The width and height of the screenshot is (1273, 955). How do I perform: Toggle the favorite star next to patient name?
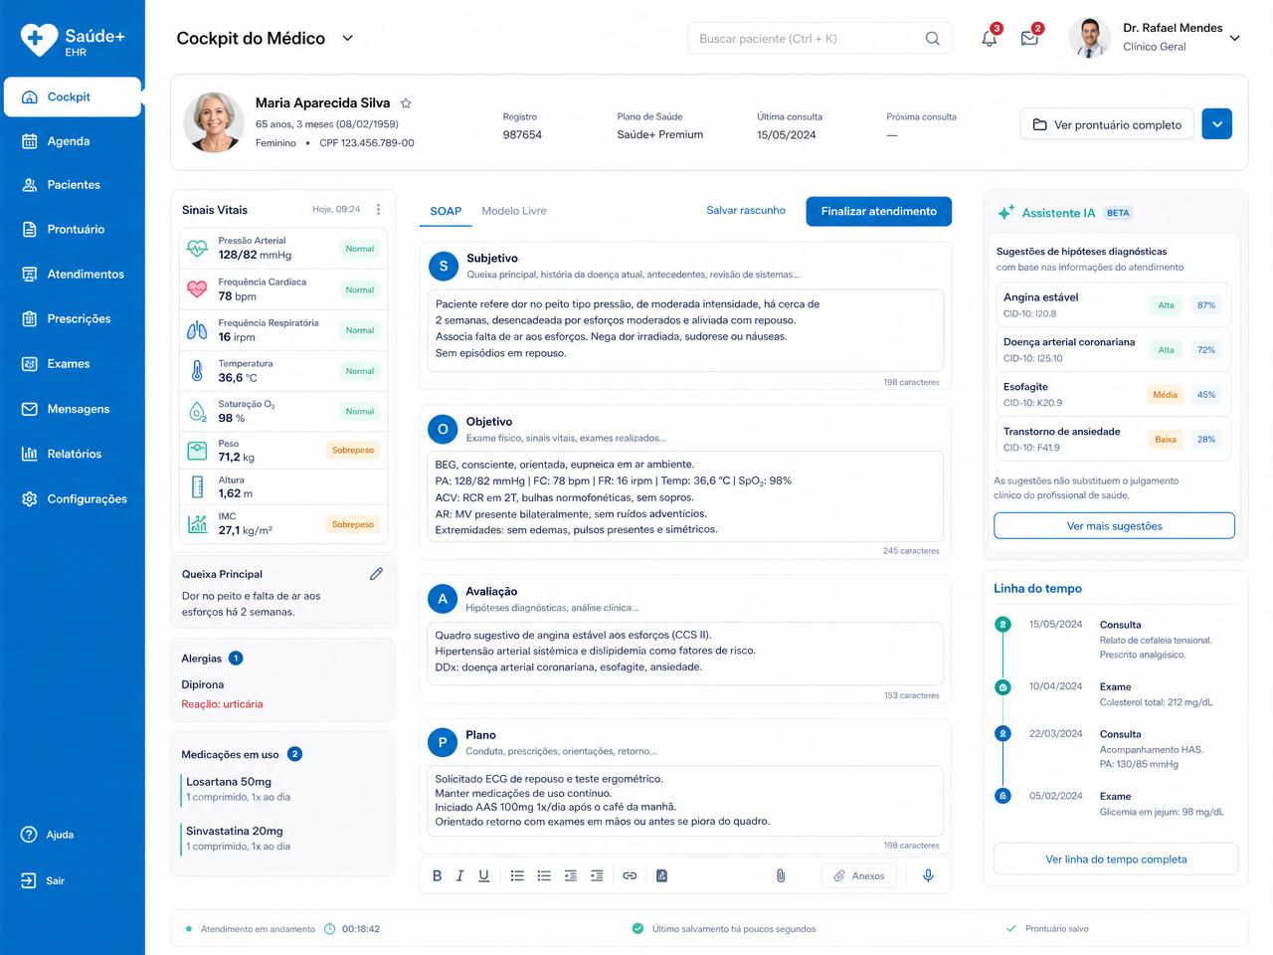coord(406,103)
